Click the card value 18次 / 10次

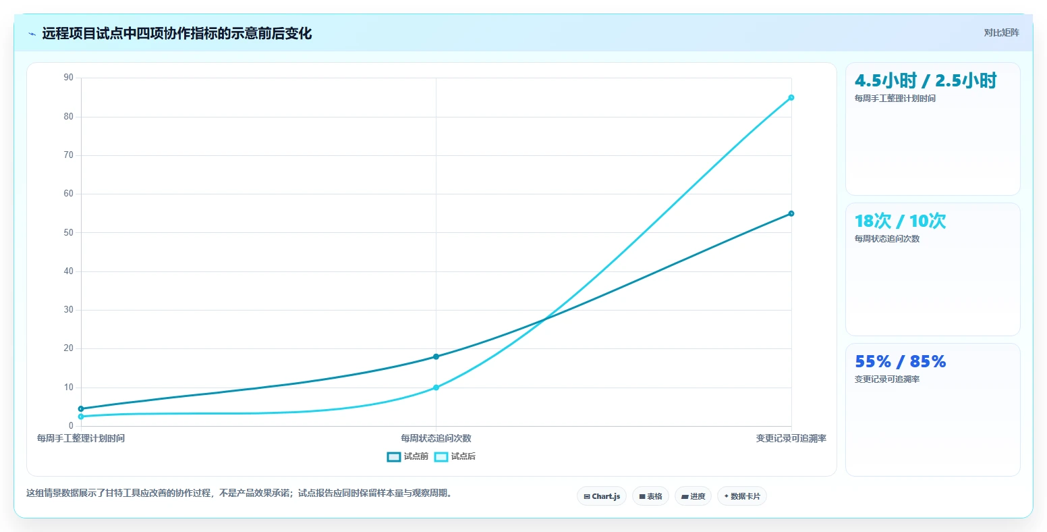click(901, 221)
